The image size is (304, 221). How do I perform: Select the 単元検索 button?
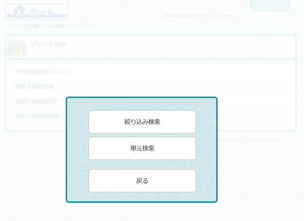[142, 148]
